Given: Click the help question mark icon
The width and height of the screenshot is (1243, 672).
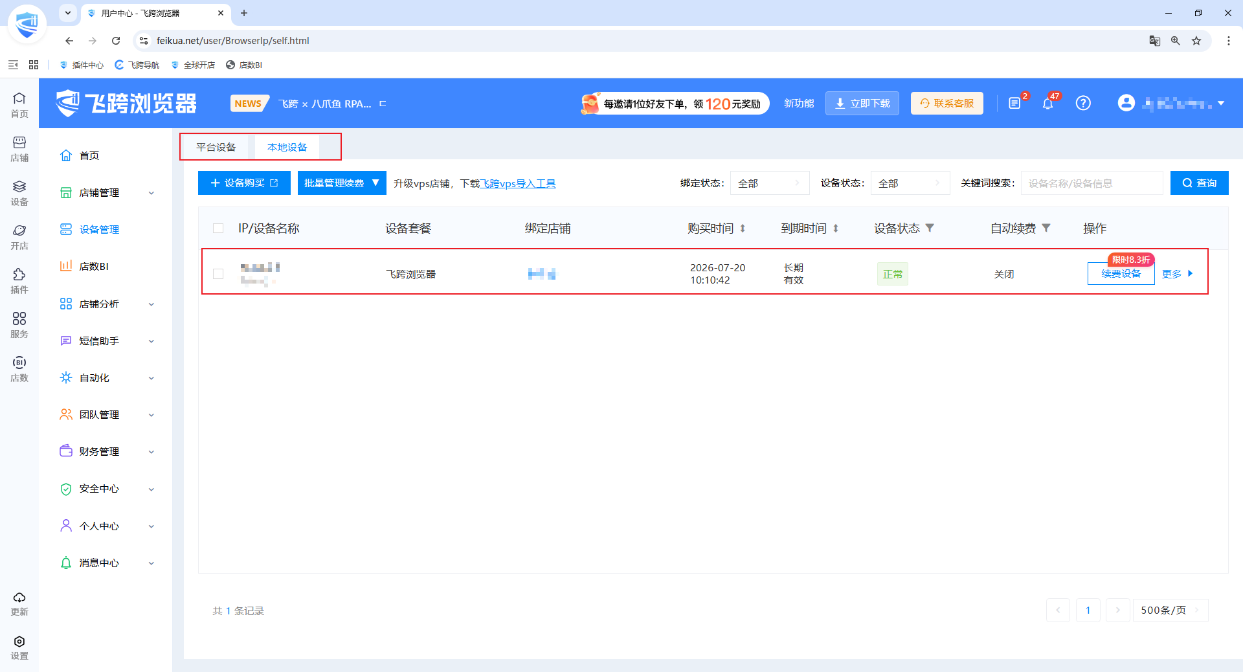Looking at the screenshot, I should (x=1083, y=103).
